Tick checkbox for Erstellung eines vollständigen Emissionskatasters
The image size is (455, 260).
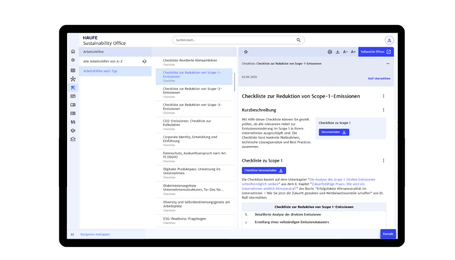coord(246,222)
